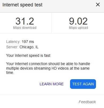Click the word time at paragraph end
This screenshot has width=104, height=108.
coord(10,73)
